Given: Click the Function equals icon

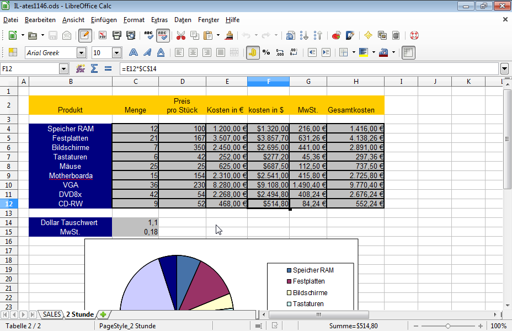Looking at the screenshot, I should [108, 68].
